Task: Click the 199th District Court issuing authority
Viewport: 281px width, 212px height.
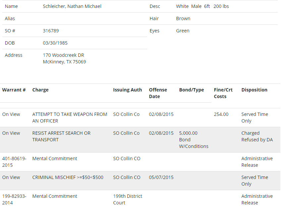Action: [x=128, y=199]
